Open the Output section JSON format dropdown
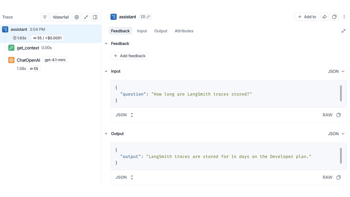 click(336, 134)
